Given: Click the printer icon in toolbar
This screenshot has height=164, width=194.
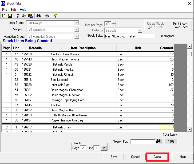Looking at the screenshot, I should point(47,16).
